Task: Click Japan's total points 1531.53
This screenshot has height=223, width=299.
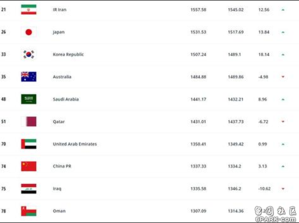Action: click(198, 32)
